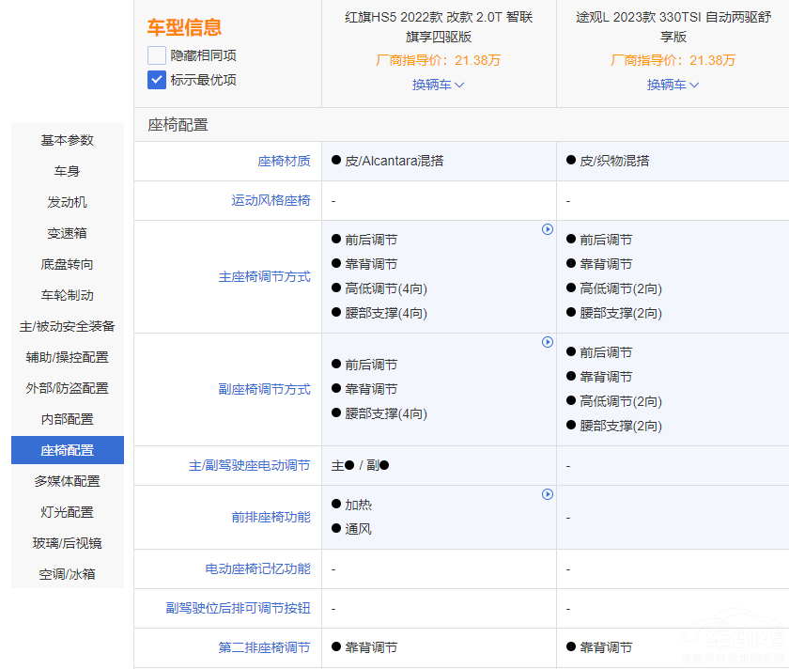
Task: Check the 隐藏相同项 checkbox
Action: (x=157, y=55)
